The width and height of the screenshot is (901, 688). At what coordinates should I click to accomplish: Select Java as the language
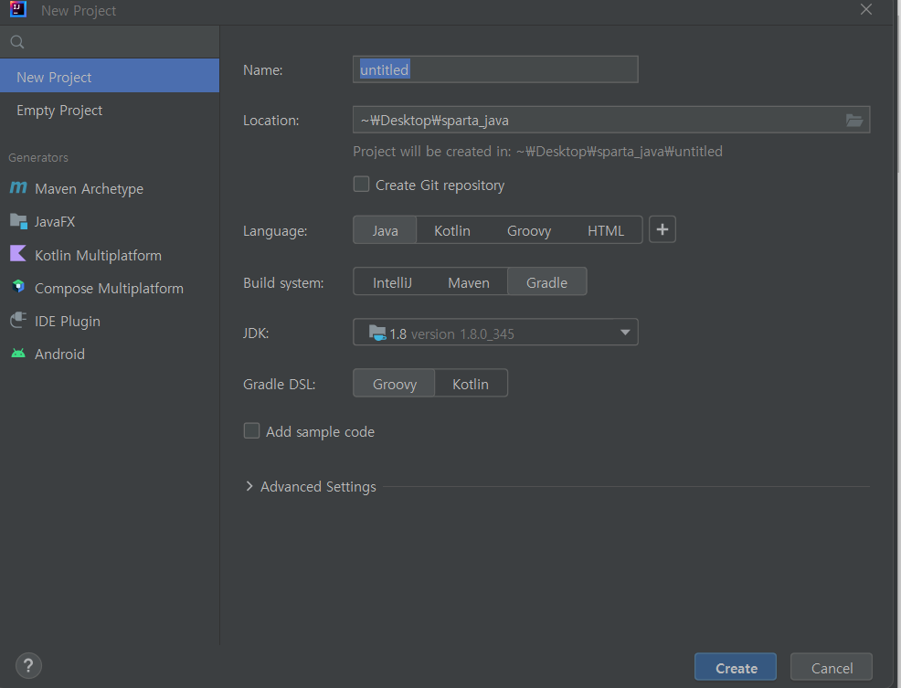[385, 230]
